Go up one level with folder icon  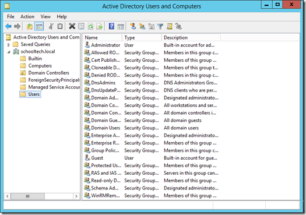pos(30,26)
